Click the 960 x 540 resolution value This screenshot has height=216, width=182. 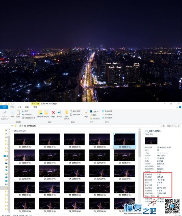[161, 156]
